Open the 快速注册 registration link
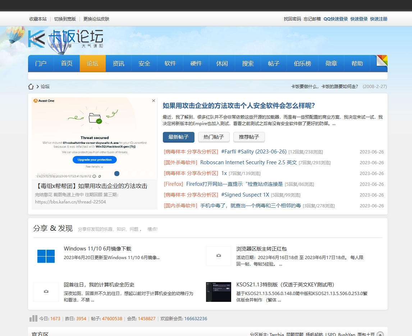The height and width of the screenshot is (336, 412). click(379, 19)
